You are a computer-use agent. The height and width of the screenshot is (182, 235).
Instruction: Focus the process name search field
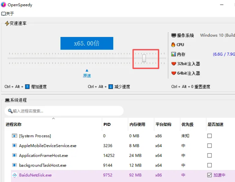[64, 111]
